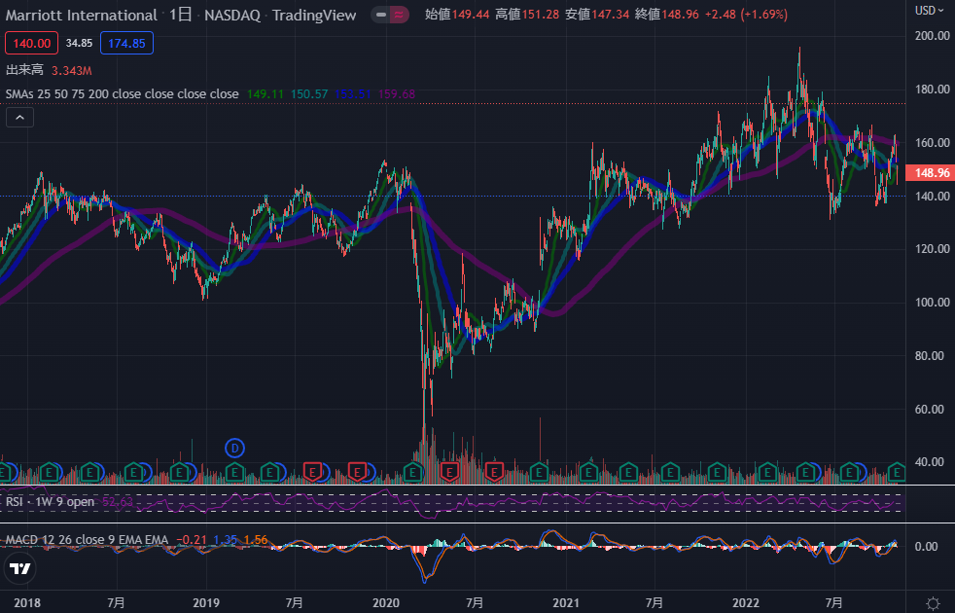955x613 pixels.
Task: Click the TradingView logo badge
Action: coord(20,568)
